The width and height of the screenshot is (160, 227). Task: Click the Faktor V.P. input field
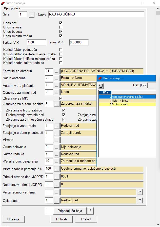point(36,42)
